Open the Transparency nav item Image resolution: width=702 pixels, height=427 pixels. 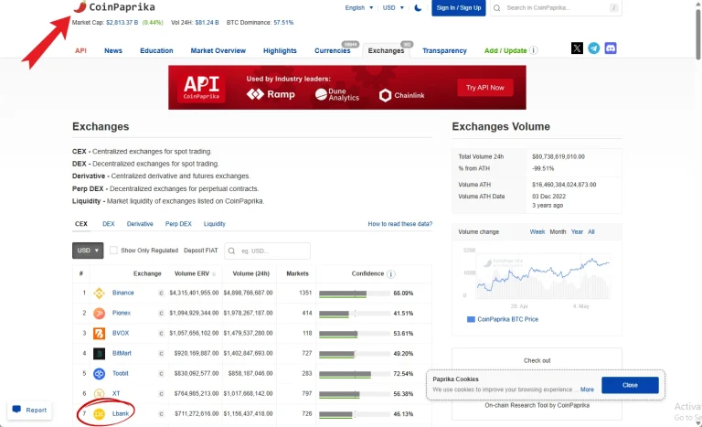point(444,50)
